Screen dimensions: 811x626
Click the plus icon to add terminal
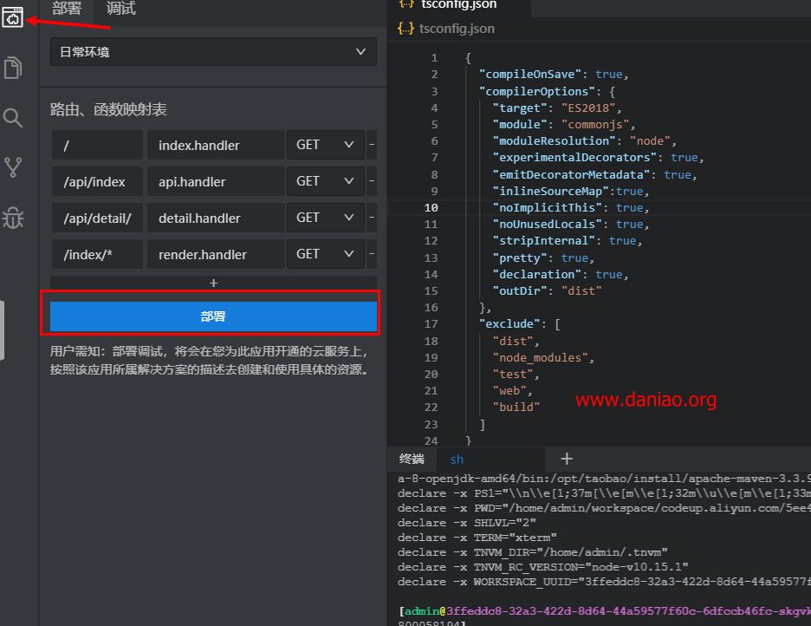point(567,459)
